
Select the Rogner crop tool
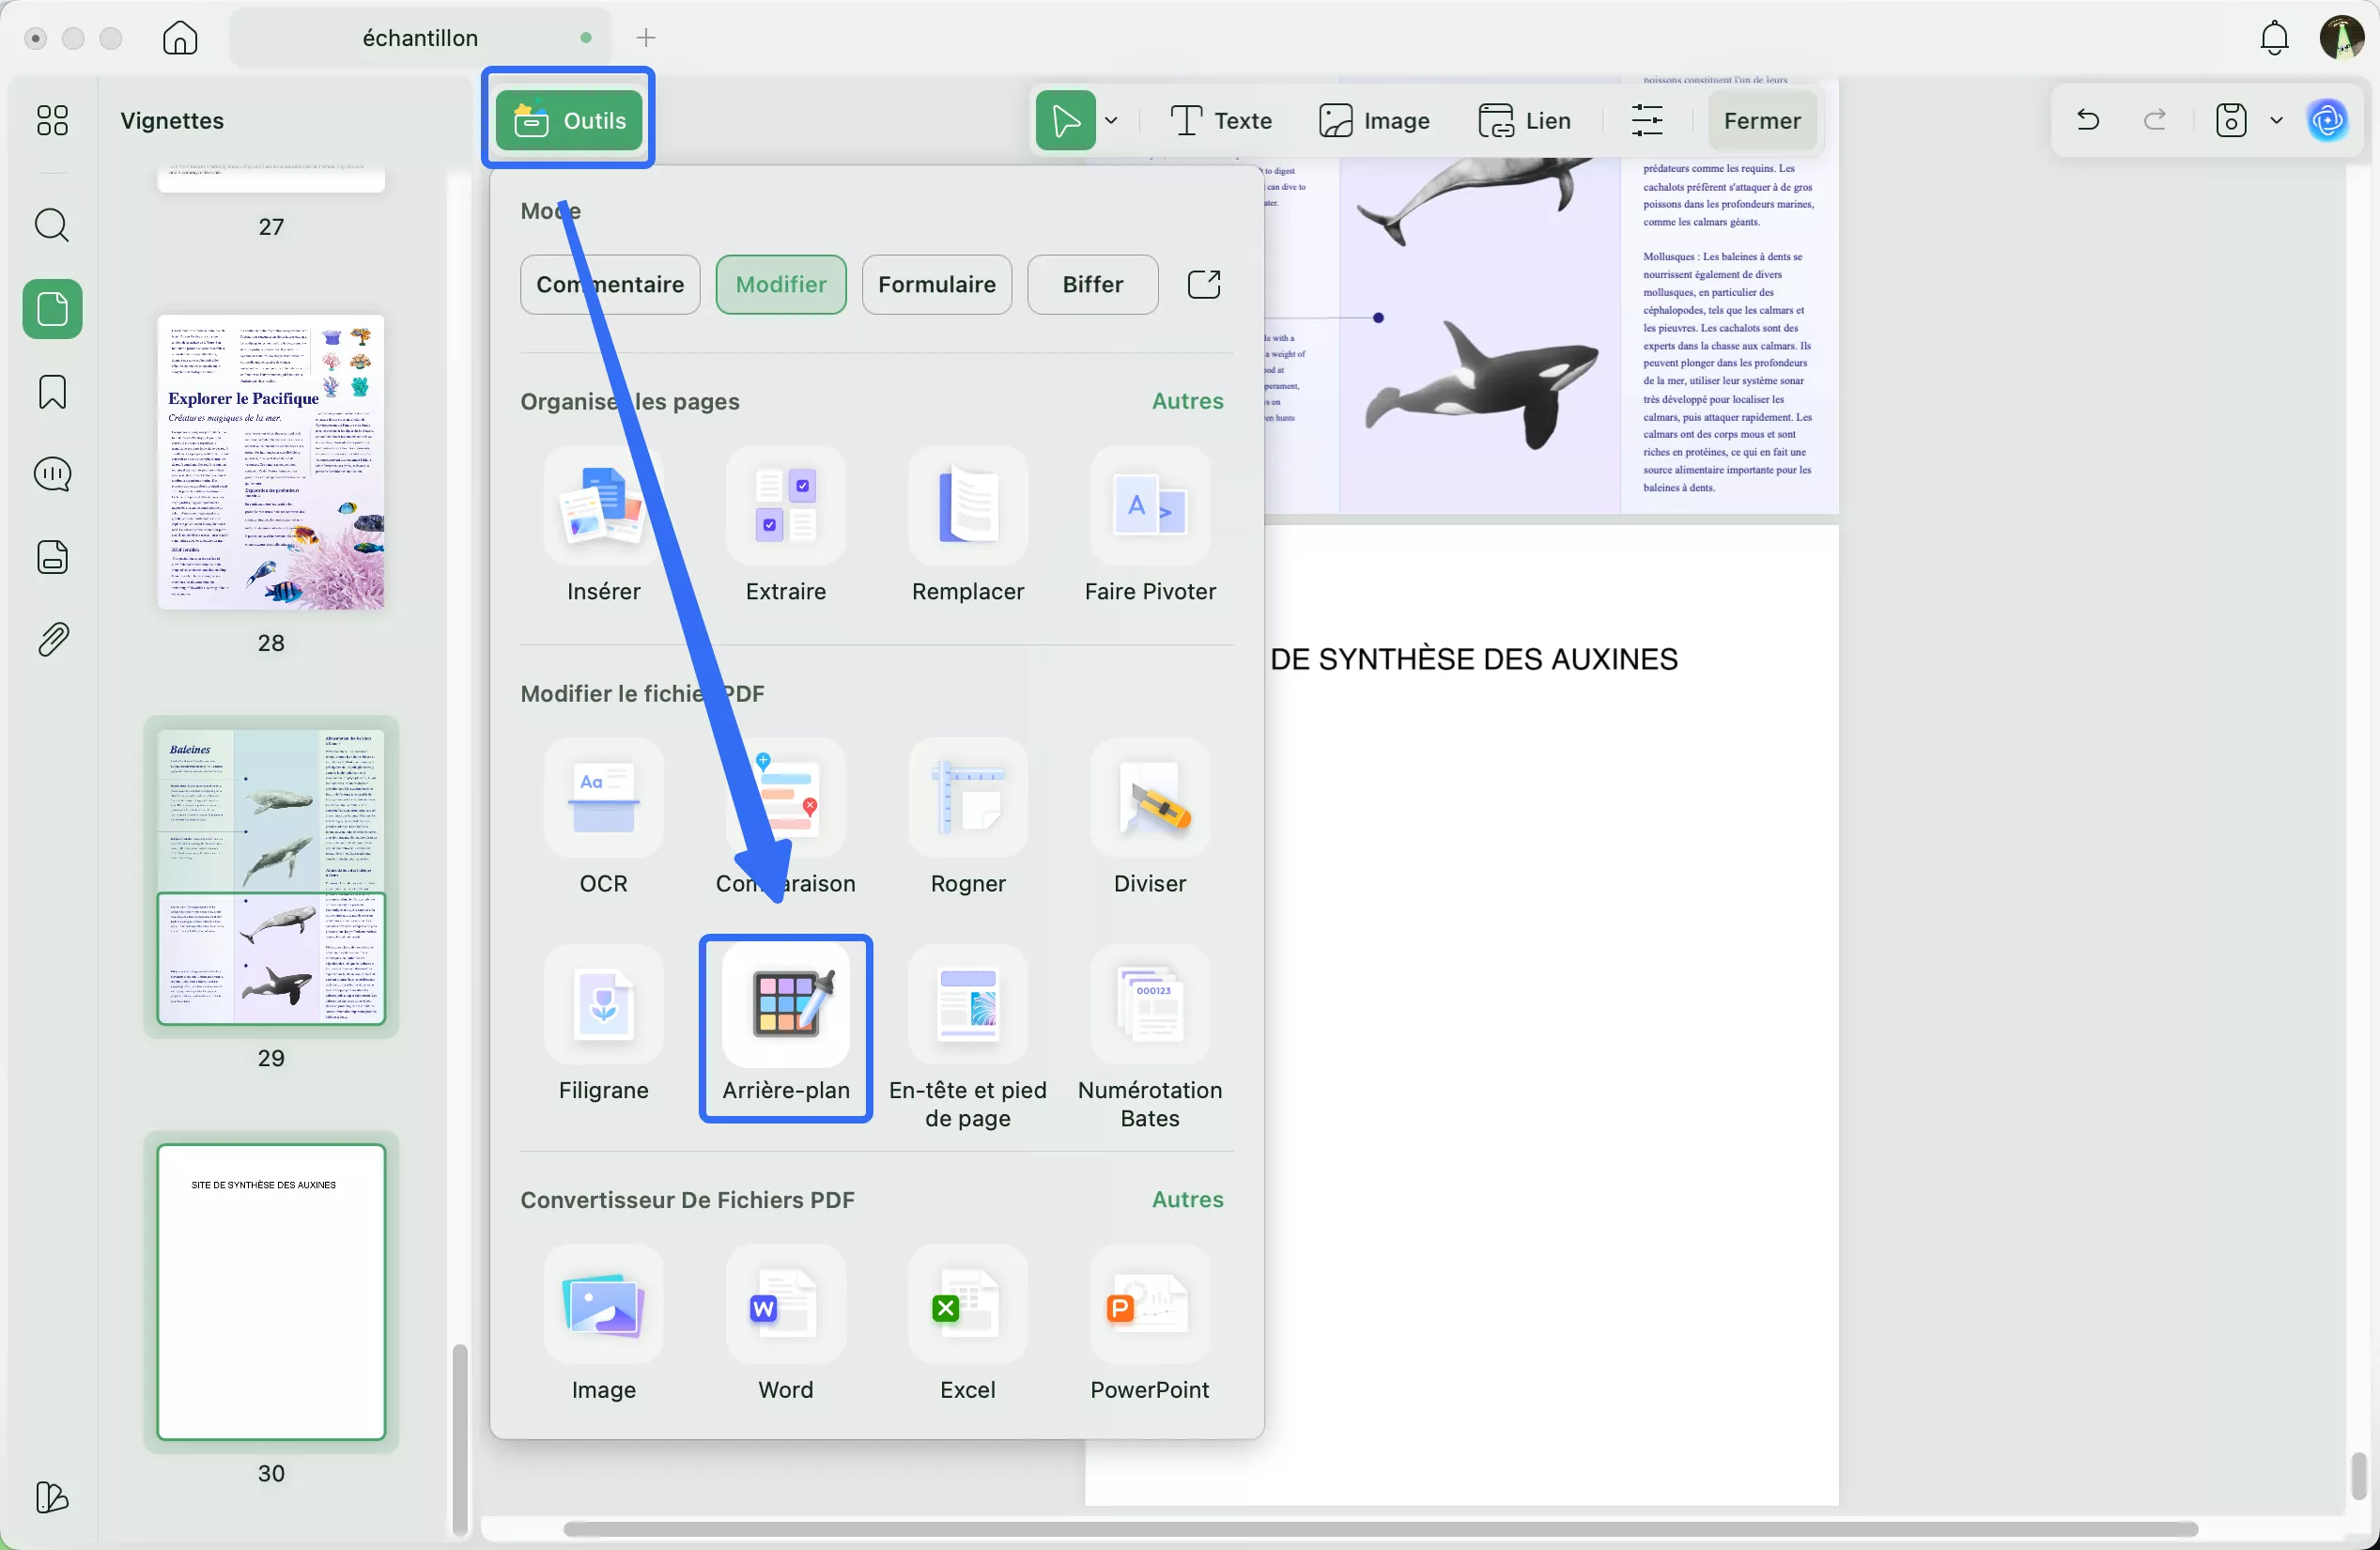click(x=967, y=798)
